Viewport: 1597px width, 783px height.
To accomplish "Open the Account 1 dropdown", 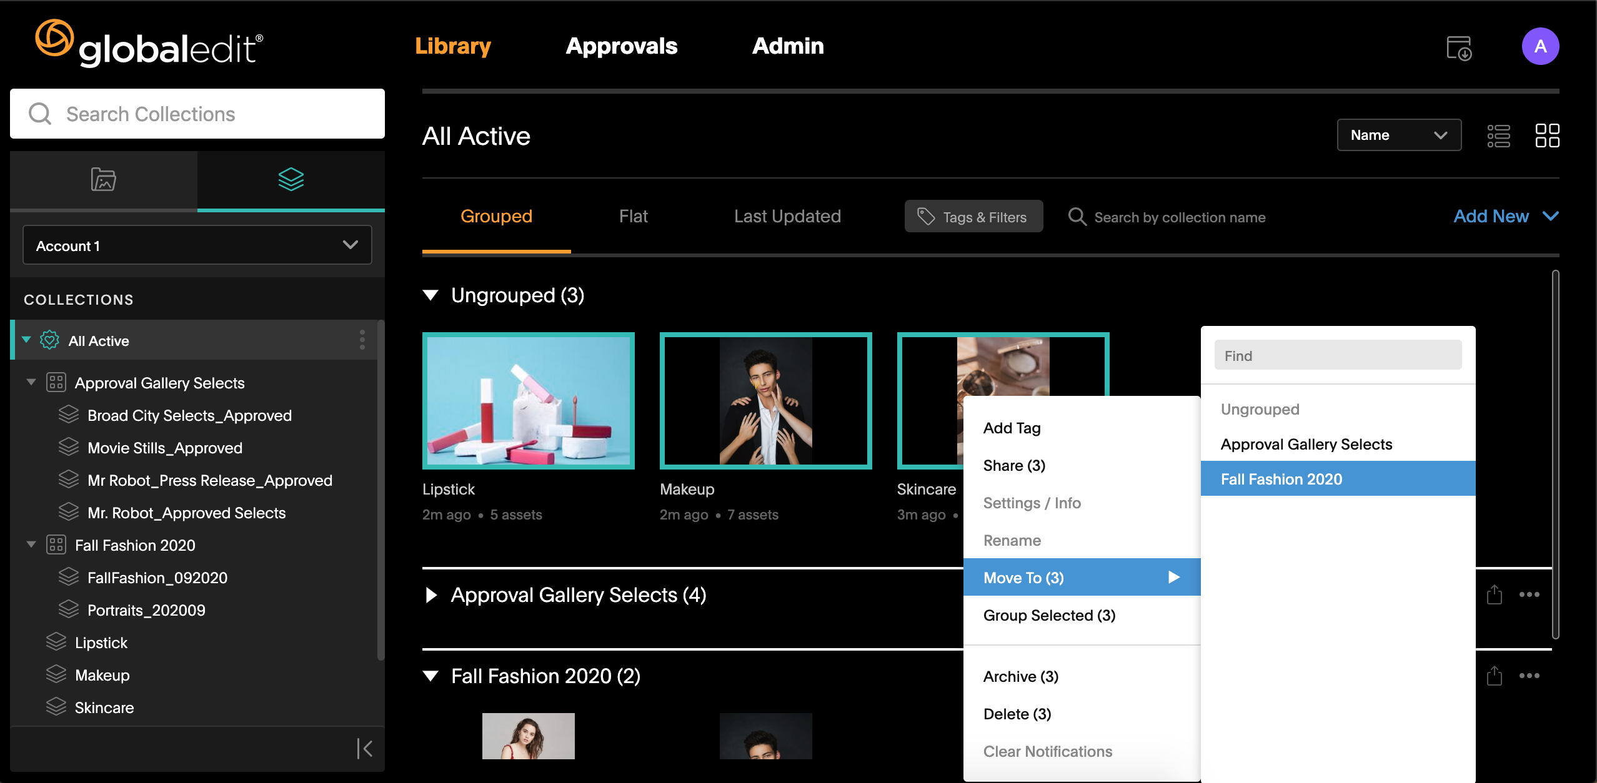I will click(x=197, y=245).
